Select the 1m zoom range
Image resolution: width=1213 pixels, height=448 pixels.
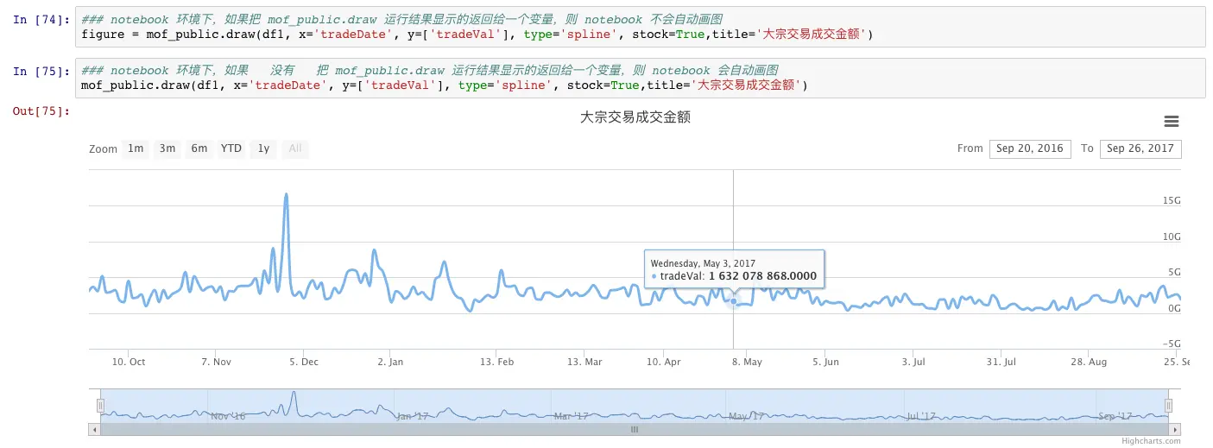(x=136, y=148)
